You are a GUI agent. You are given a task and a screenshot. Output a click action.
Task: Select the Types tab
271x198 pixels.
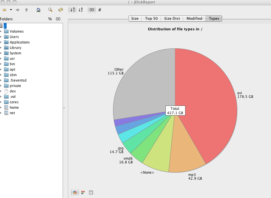coord(214,19)
